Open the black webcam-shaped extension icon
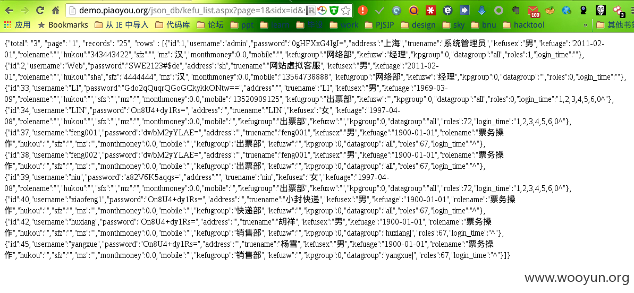This screenshot has height=293, width=634. coord(584,11)
